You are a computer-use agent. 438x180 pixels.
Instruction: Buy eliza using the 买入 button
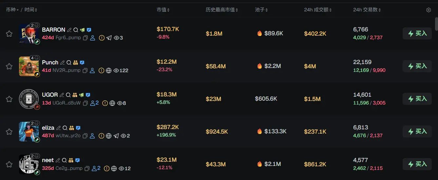[417, 131]
